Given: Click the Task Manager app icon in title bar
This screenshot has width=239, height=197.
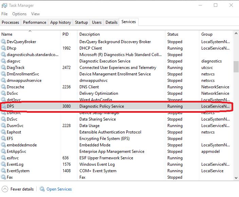Looking at the screenshot, I should [4, 5].
